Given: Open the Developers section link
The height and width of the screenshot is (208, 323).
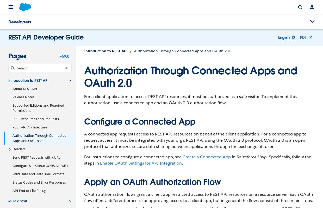Looking at the screenshot, I should tap(20, 22).
